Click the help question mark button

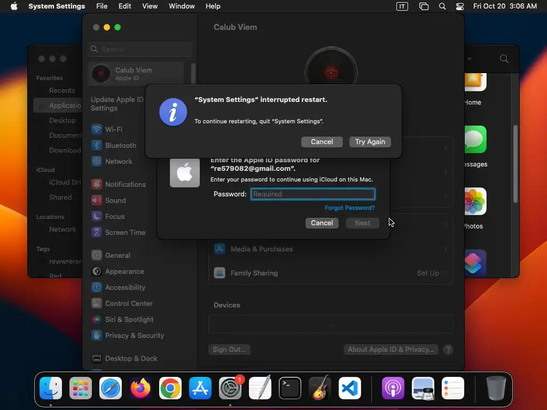(x=448, y=350)
